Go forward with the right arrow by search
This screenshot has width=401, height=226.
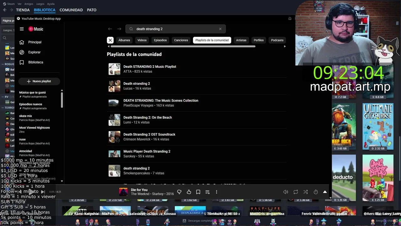[119, 29]
